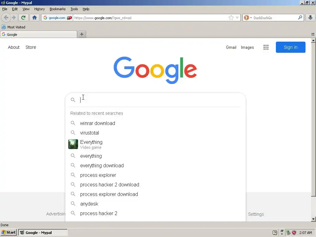This screenshot has height=237, width=316.
Task: Reload the page with the refresh icon
Action: 23,18
